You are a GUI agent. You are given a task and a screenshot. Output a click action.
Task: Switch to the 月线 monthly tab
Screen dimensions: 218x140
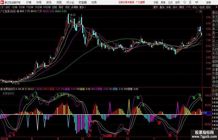point(67,7)
